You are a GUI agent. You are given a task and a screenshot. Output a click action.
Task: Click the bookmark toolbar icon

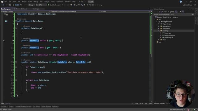click(93, 5)
